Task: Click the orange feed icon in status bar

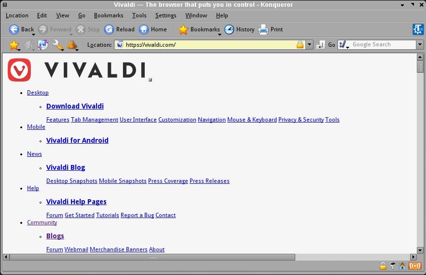Action: click(415, 265)
